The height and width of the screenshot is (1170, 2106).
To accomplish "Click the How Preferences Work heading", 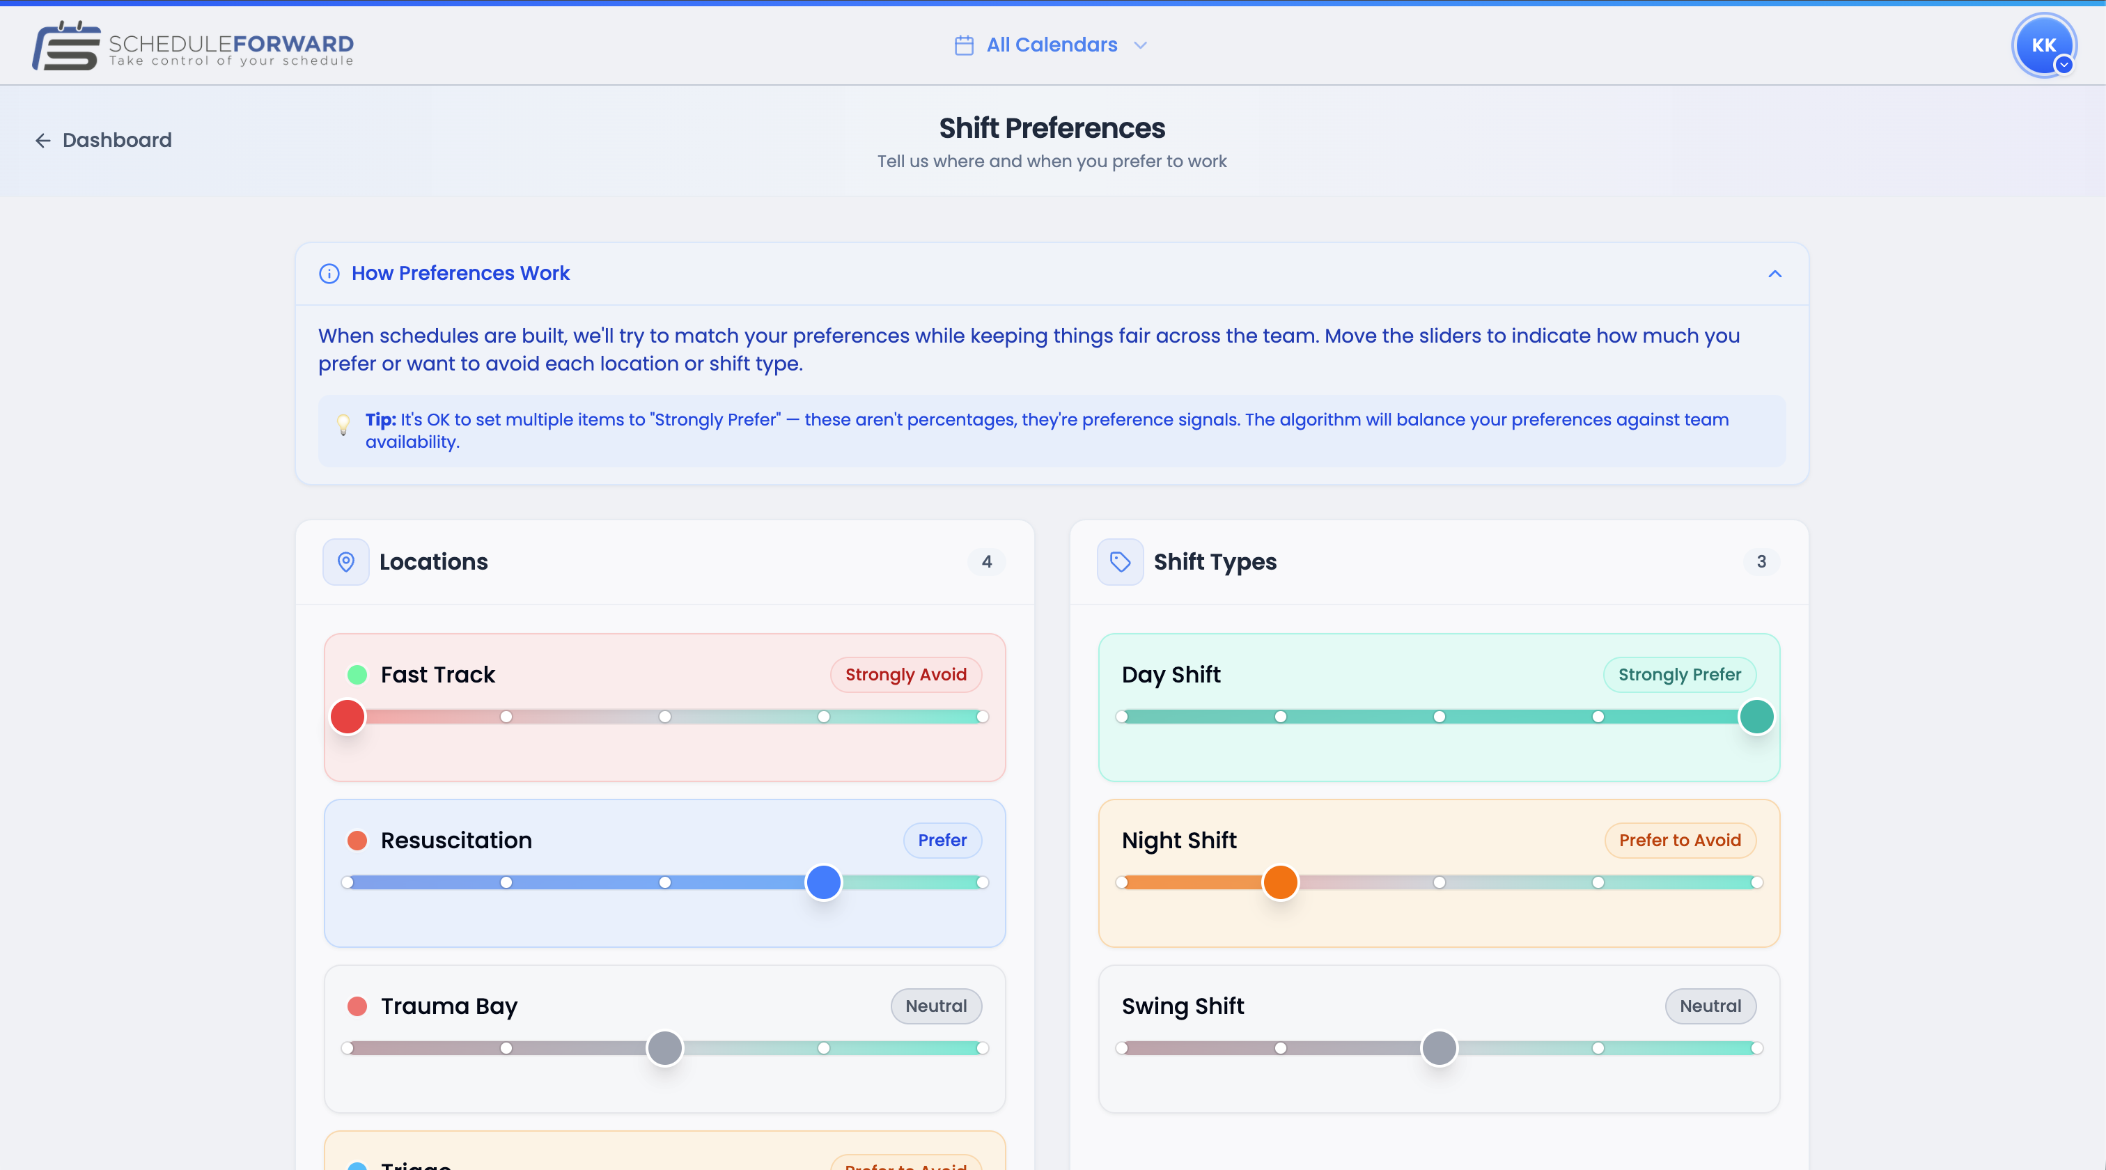I will tap(460, 273).
